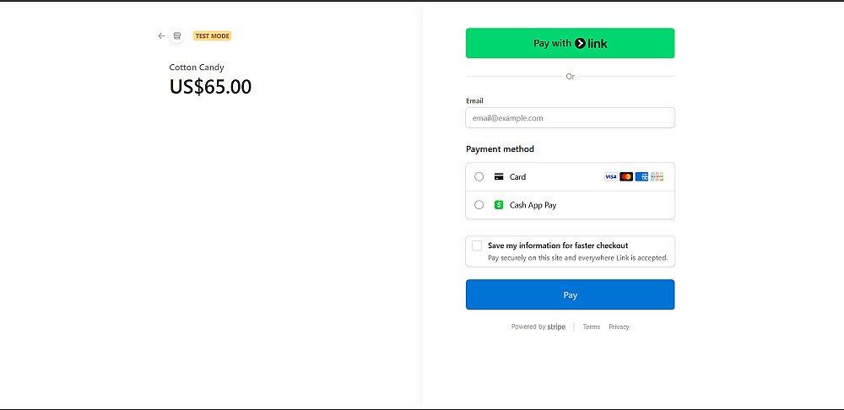The image size is (844, 410).
Task: Follow the Powered by Stripe link
Action: [x=538, y=327]
